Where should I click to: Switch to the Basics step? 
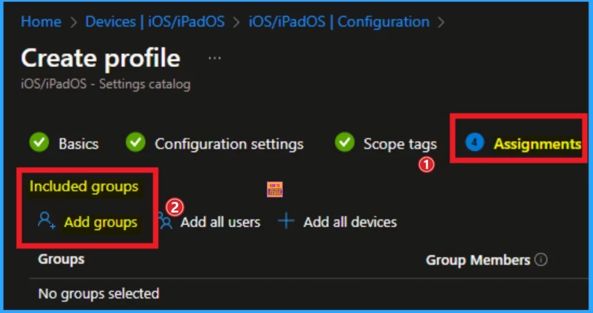[79, 144]
